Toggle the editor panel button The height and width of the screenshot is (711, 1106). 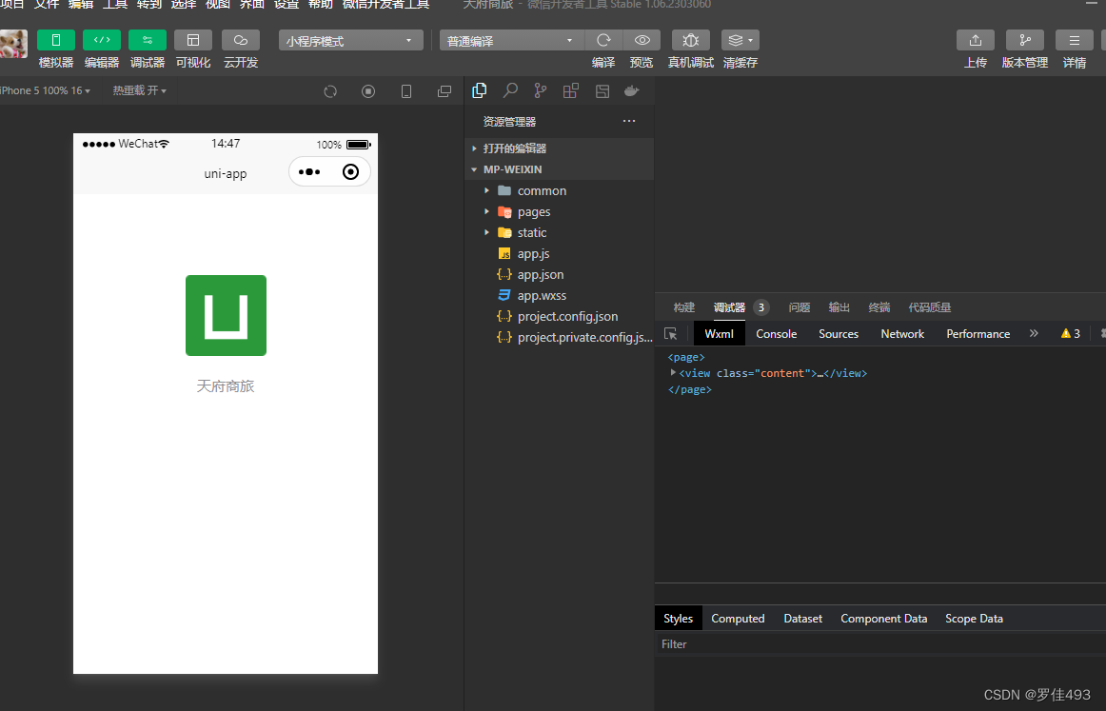pos(102,40)
